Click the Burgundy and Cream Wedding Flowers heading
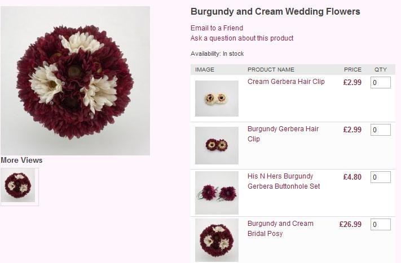The image size is (401, 263). pyautogui.click(x=275, y=12)
